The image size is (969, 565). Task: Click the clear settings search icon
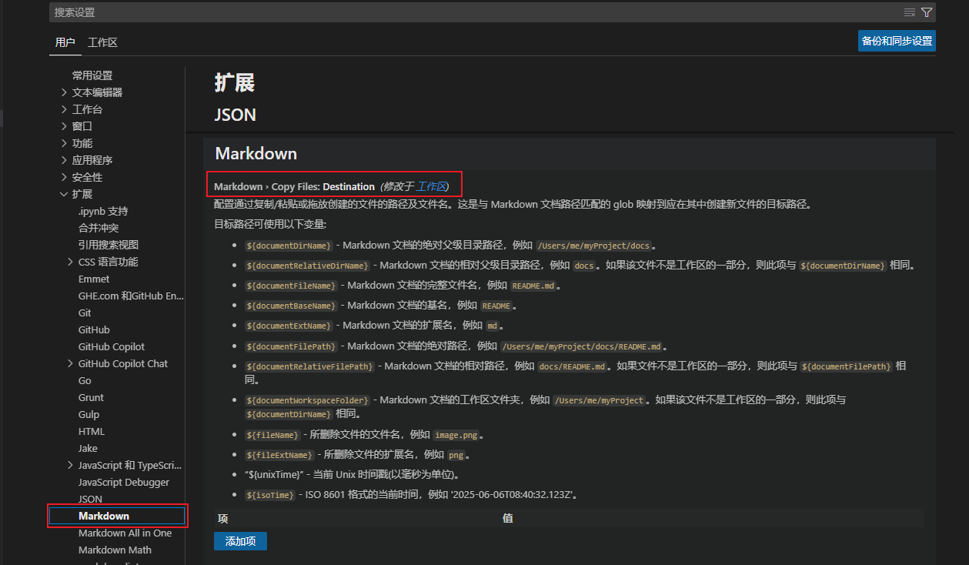tap(910, 12)
